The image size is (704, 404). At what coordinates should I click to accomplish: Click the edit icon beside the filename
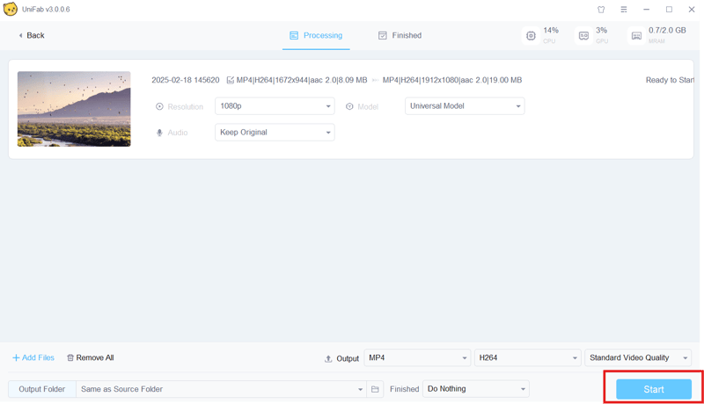pos(231,80)
